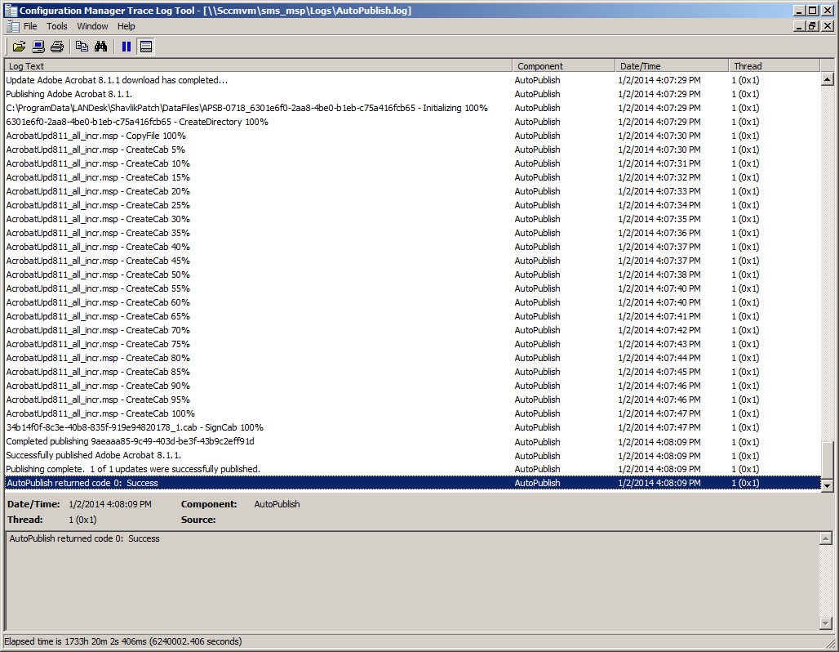Image resolution: width=839 pixels, height=652 pixels.
Task: Open the File menu
Action: [30, 26]
